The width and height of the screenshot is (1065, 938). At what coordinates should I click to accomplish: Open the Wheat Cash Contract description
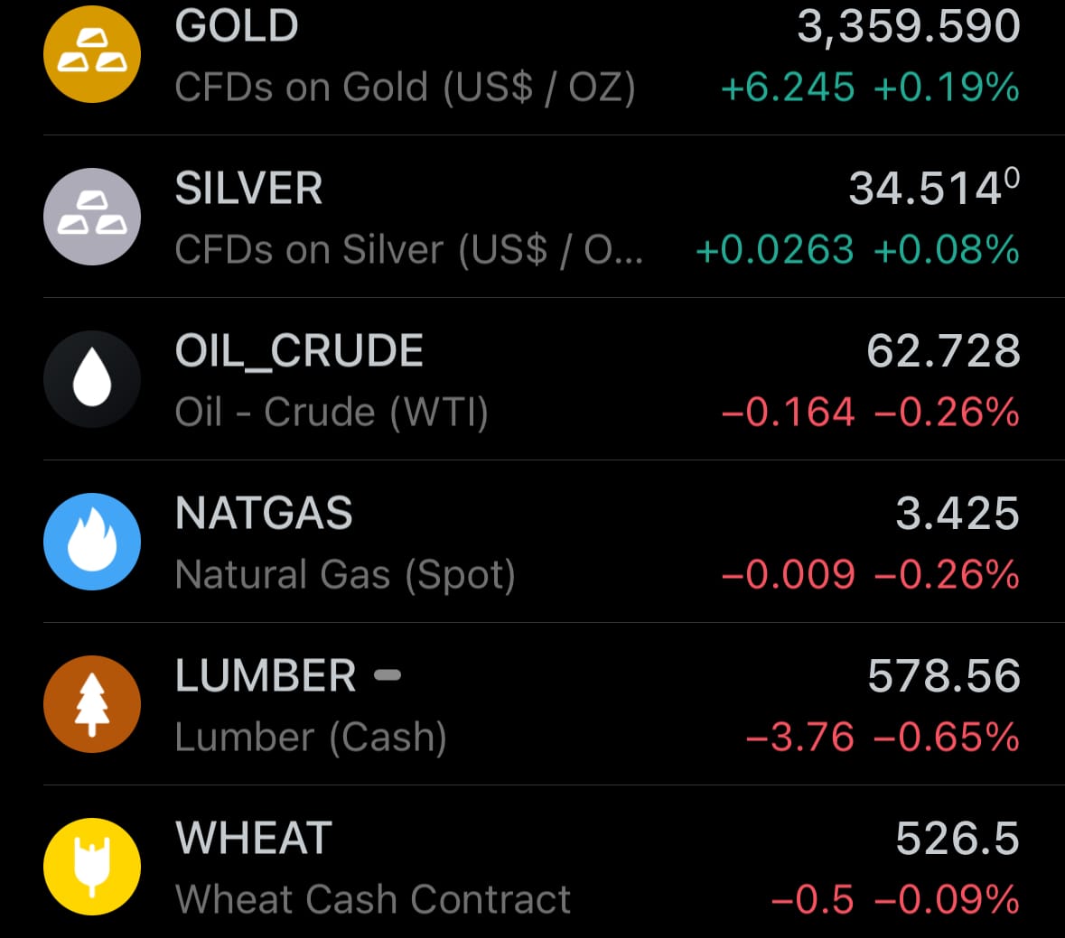(x=373, y=899)
